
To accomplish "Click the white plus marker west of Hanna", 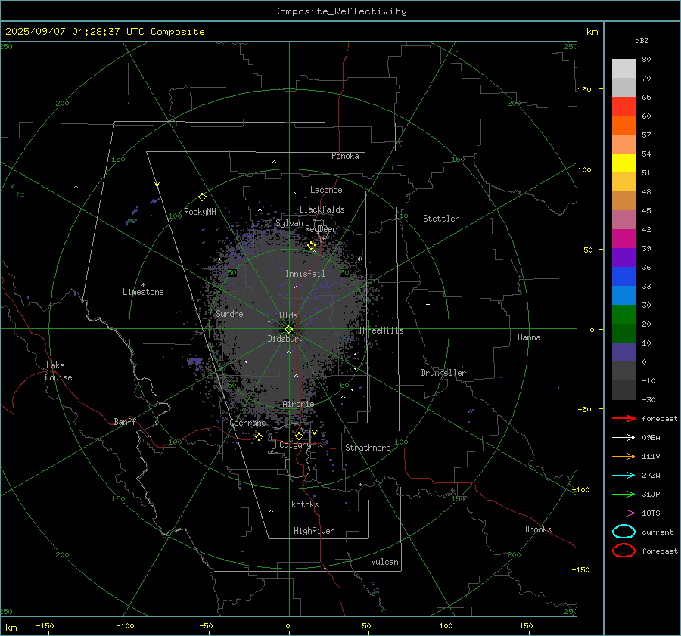I will (x=428, y=304).
